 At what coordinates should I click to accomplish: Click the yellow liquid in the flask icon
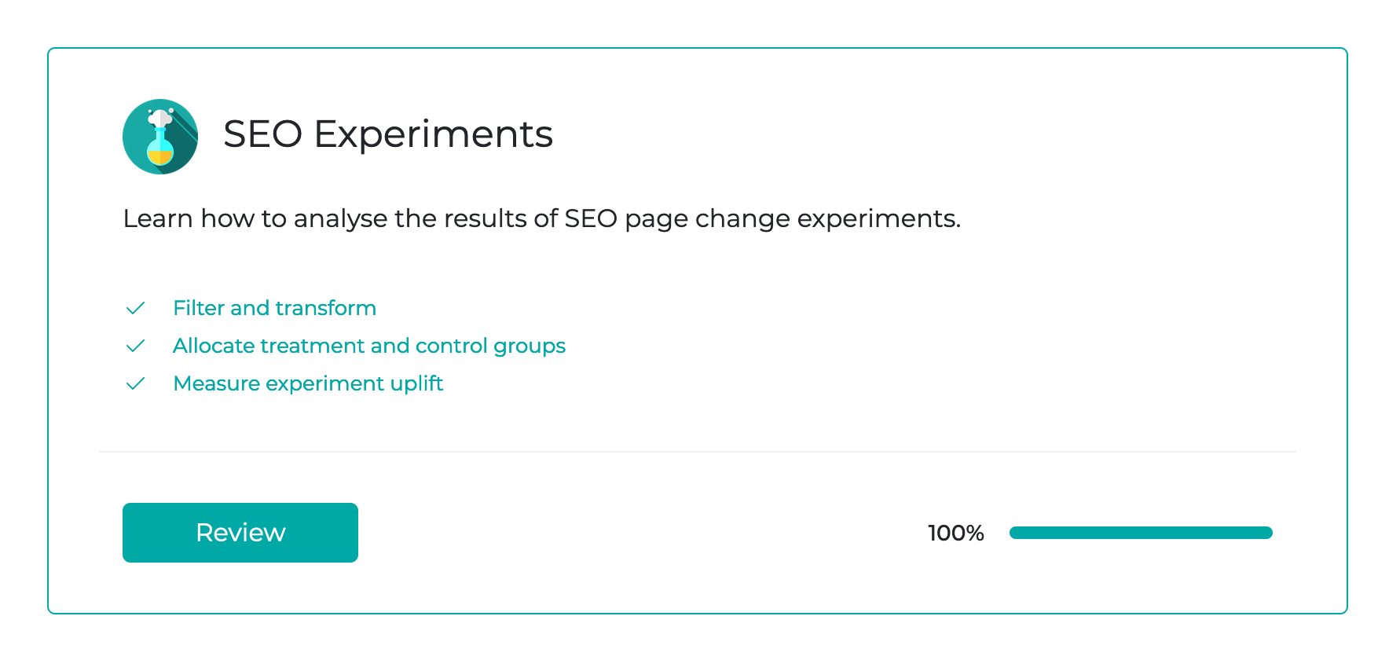[x=160, y=157]
